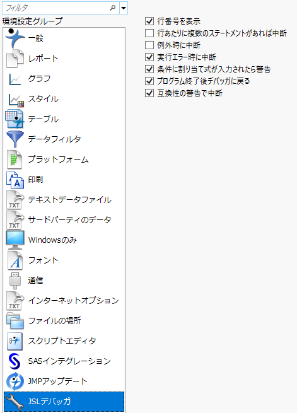Select the テーブル group label

pyautogui.click(x=43, y=119)
